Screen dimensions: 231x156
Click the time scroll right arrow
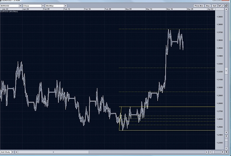(207, 152)
